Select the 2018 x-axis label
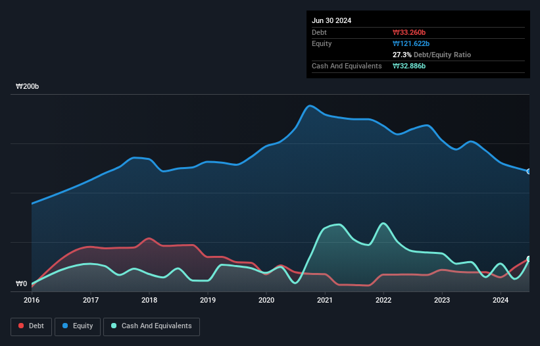 tap(149, 300)
